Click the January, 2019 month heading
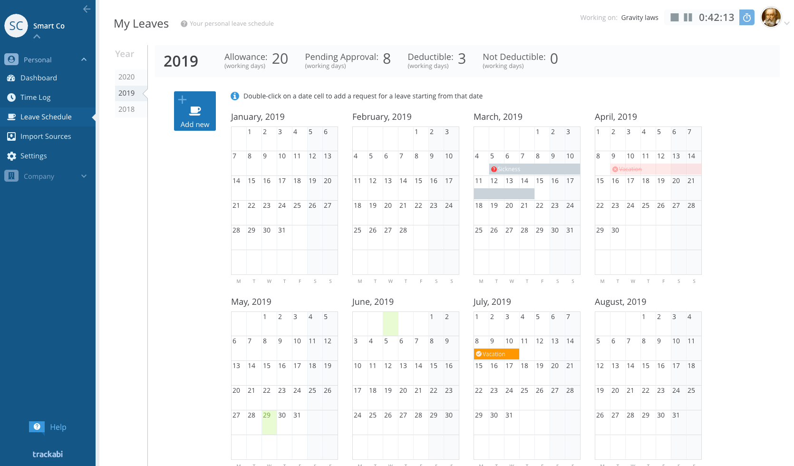Viewport: 794px width, 466px height. [x=258, y=117]
